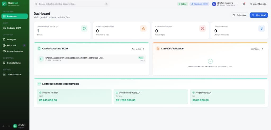Open top bar notifications bell
Screen dimensions: 271x130
244,4
